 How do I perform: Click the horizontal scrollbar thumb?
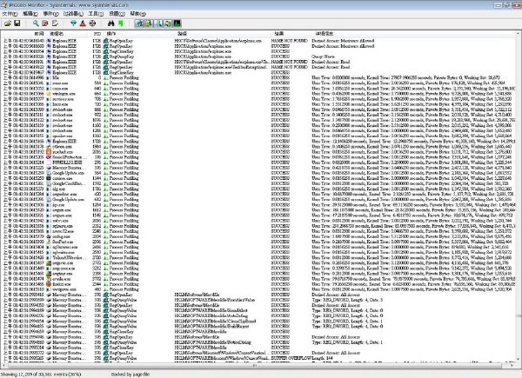255,365
